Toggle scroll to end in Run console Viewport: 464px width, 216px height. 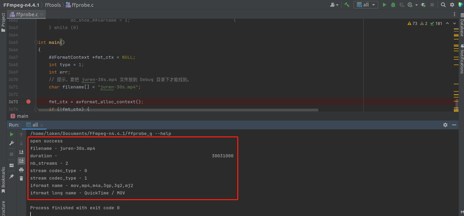click(21, 161)
